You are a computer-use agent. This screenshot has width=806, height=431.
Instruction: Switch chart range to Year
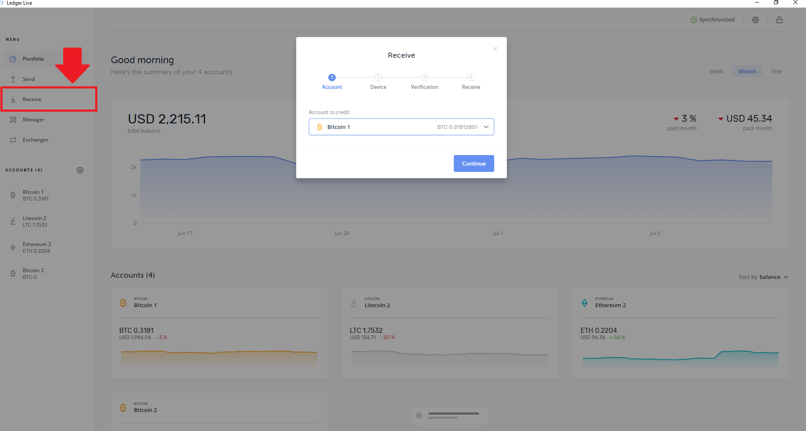pos(777,72)
